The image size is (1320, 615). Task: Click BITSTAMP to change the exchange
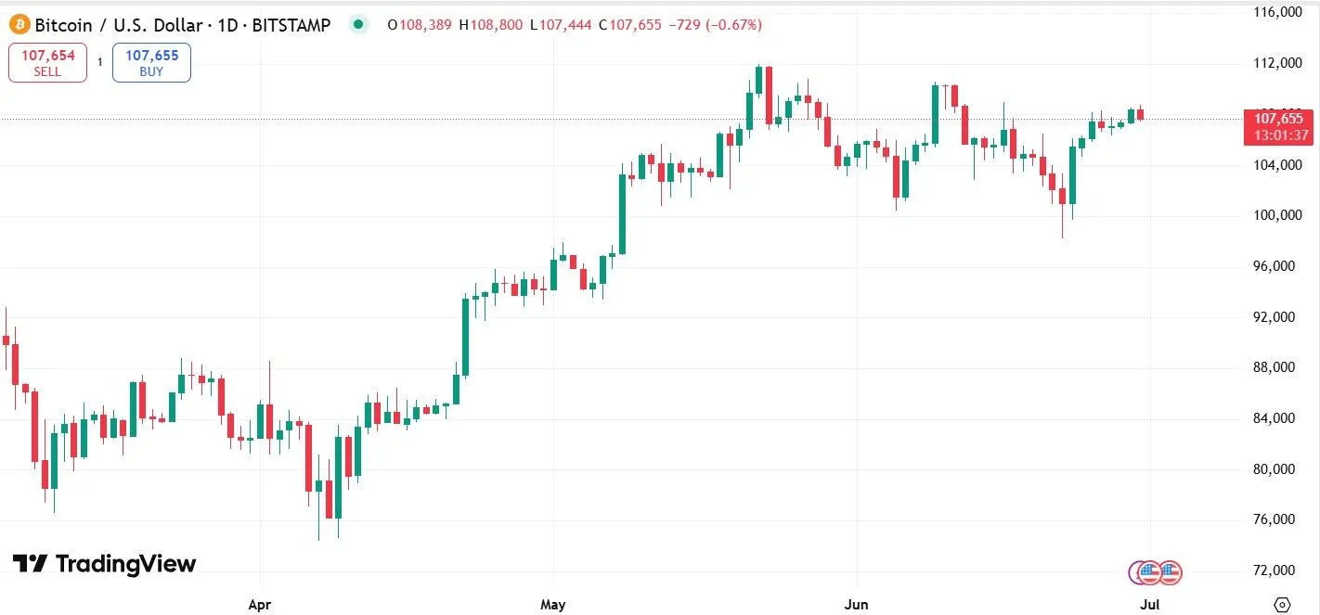tap(292, 25)
